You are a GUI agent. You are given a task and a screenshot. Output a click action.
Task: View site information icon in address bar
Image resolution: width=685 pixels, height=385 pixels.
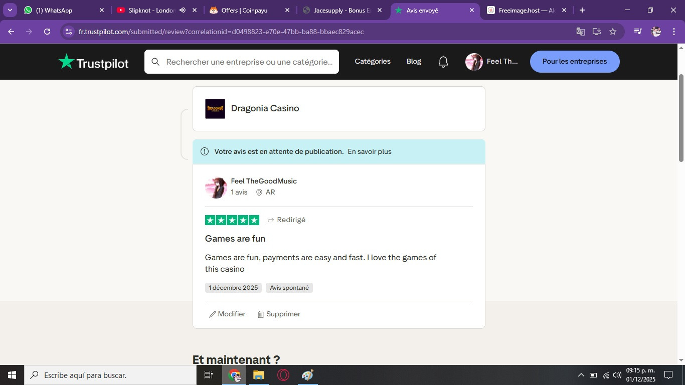pos(69,32)
